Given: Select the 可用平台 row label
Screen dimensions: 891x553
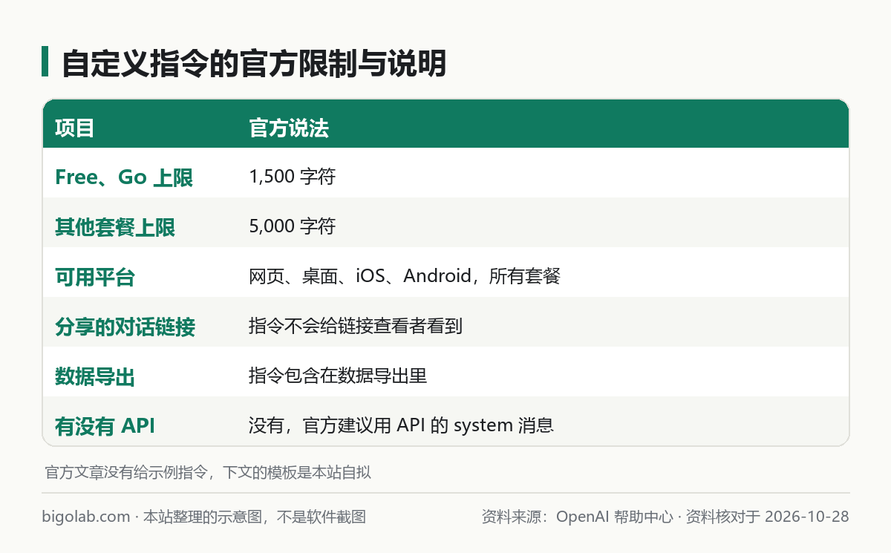Looking at the screenshot, I should point(95,277).
